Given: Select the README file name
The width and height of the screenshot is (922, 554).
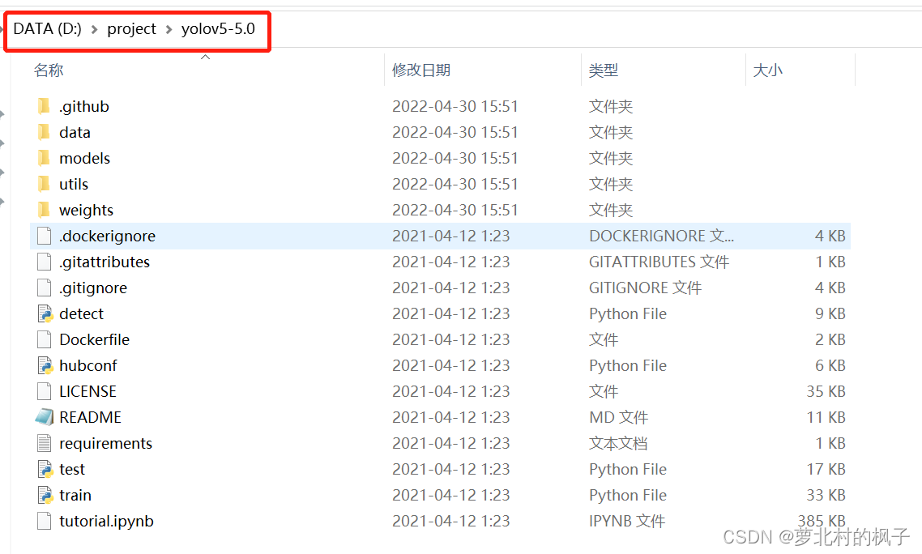Looking at the screenshot, I should 91,417.
